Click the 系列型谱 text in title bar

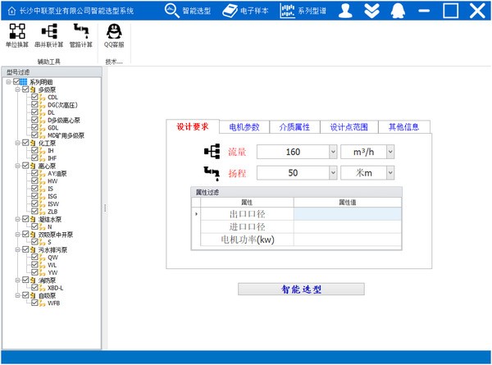point(312,11)
